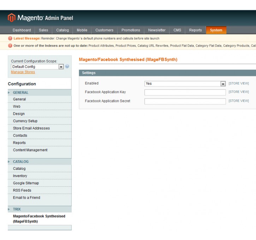Open Catalog section in sidebar
Image resolution: width=256 pixels, height=240 pixels.
[40, 169]
